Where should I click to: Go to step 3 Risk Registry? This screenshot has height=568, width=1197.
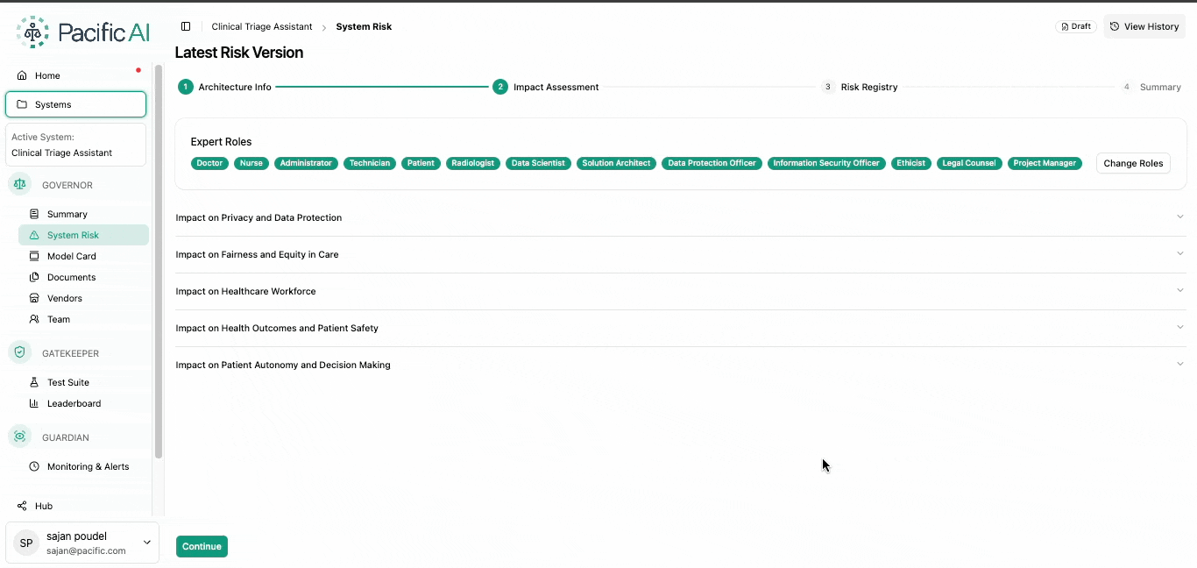tap(860, 87)
